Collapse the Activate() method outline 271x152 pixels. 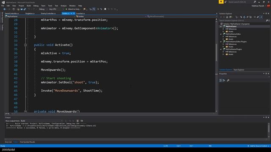pyautogui.click(x=25, y=45)
